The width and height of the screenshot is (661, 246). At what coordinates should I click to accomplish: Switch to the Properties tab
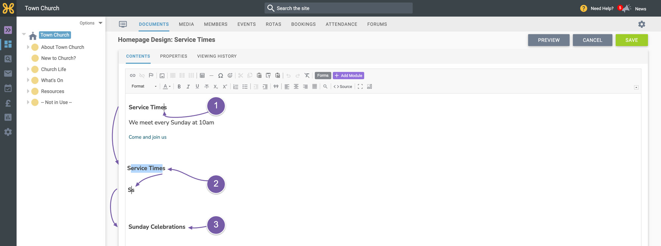click(174, 56)
